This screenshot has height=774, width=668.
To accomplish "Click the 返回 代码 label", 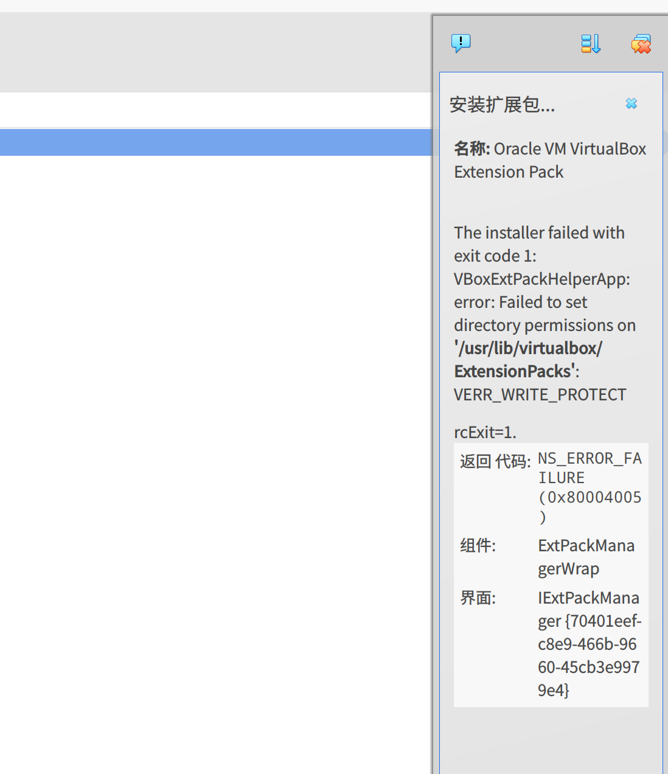I will [495, 461].
